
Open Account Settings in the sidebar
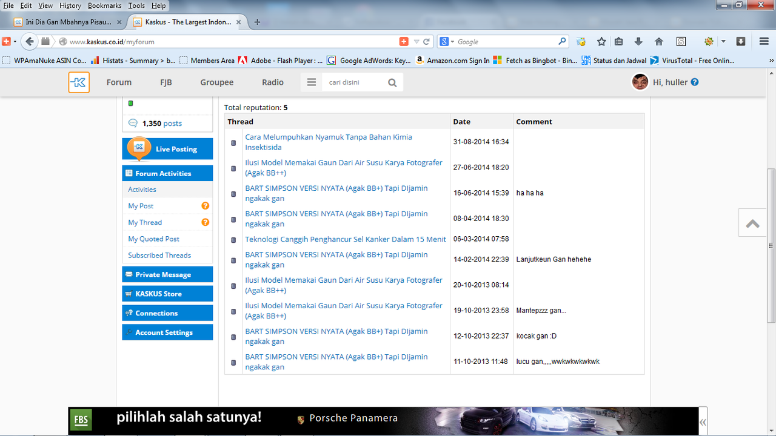[x=167, y=332]
